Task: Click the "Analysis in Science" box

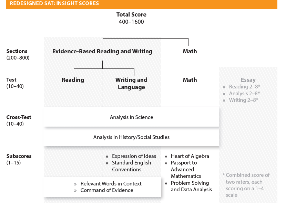Action: click(x=131, y=117)
